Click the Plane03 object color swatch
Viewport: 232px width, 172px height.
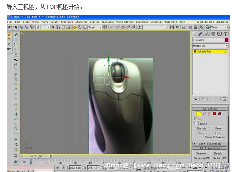pos(226,40)
